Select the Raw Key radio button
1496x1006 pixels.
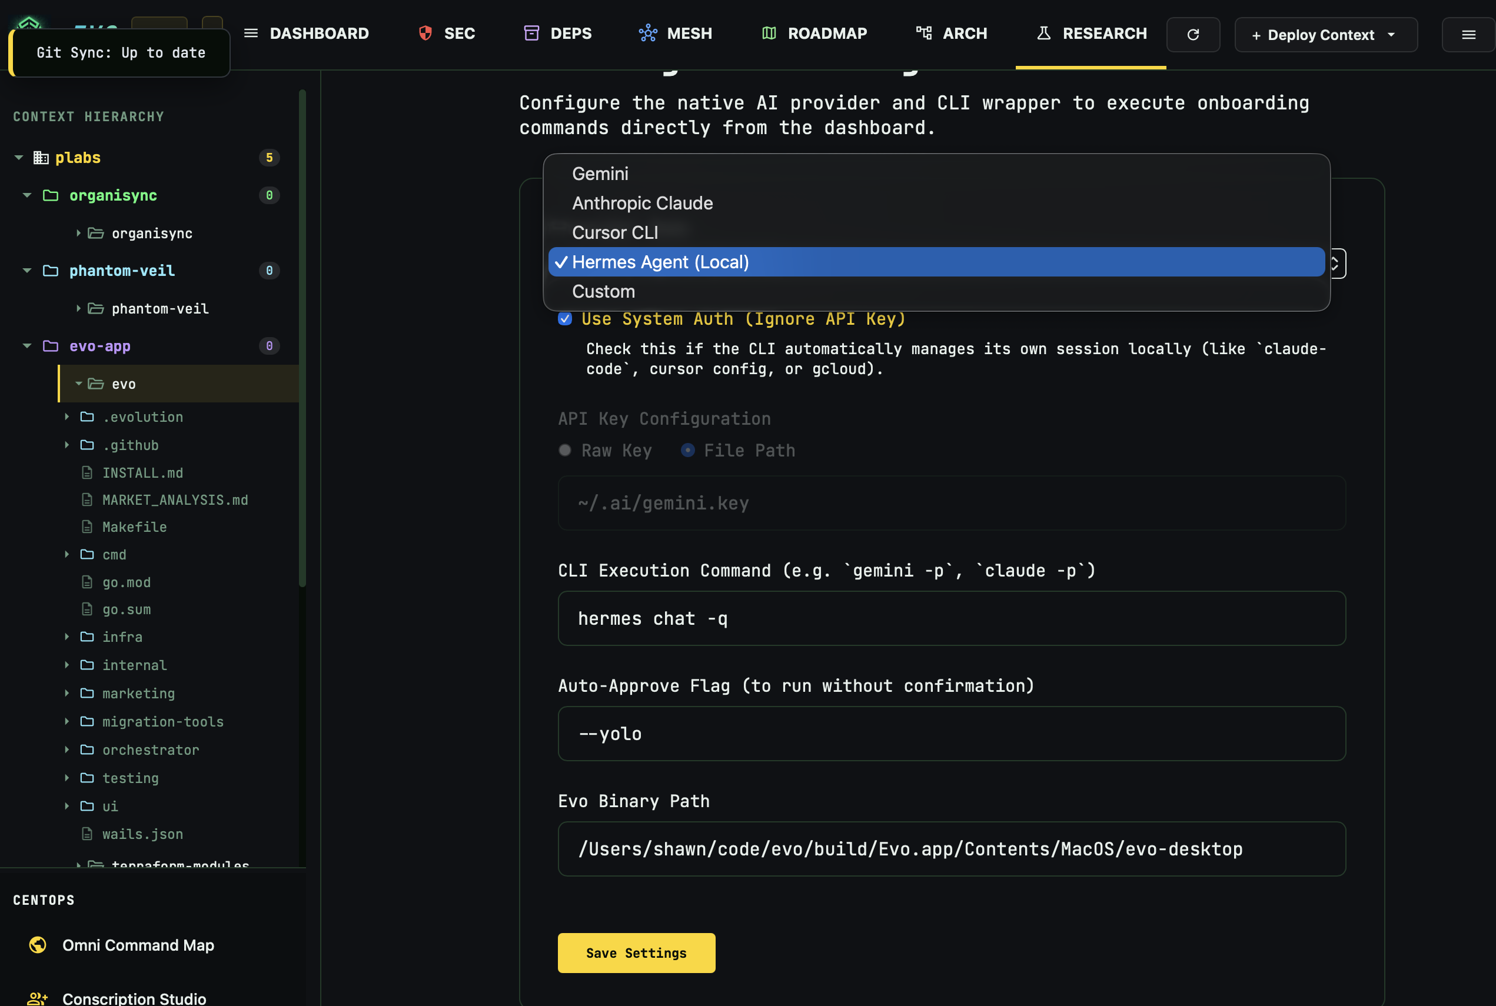[565, 451]
